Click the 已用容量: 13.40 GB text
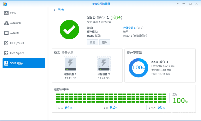Viewport: 201px width, 121px height. (163, 66)
